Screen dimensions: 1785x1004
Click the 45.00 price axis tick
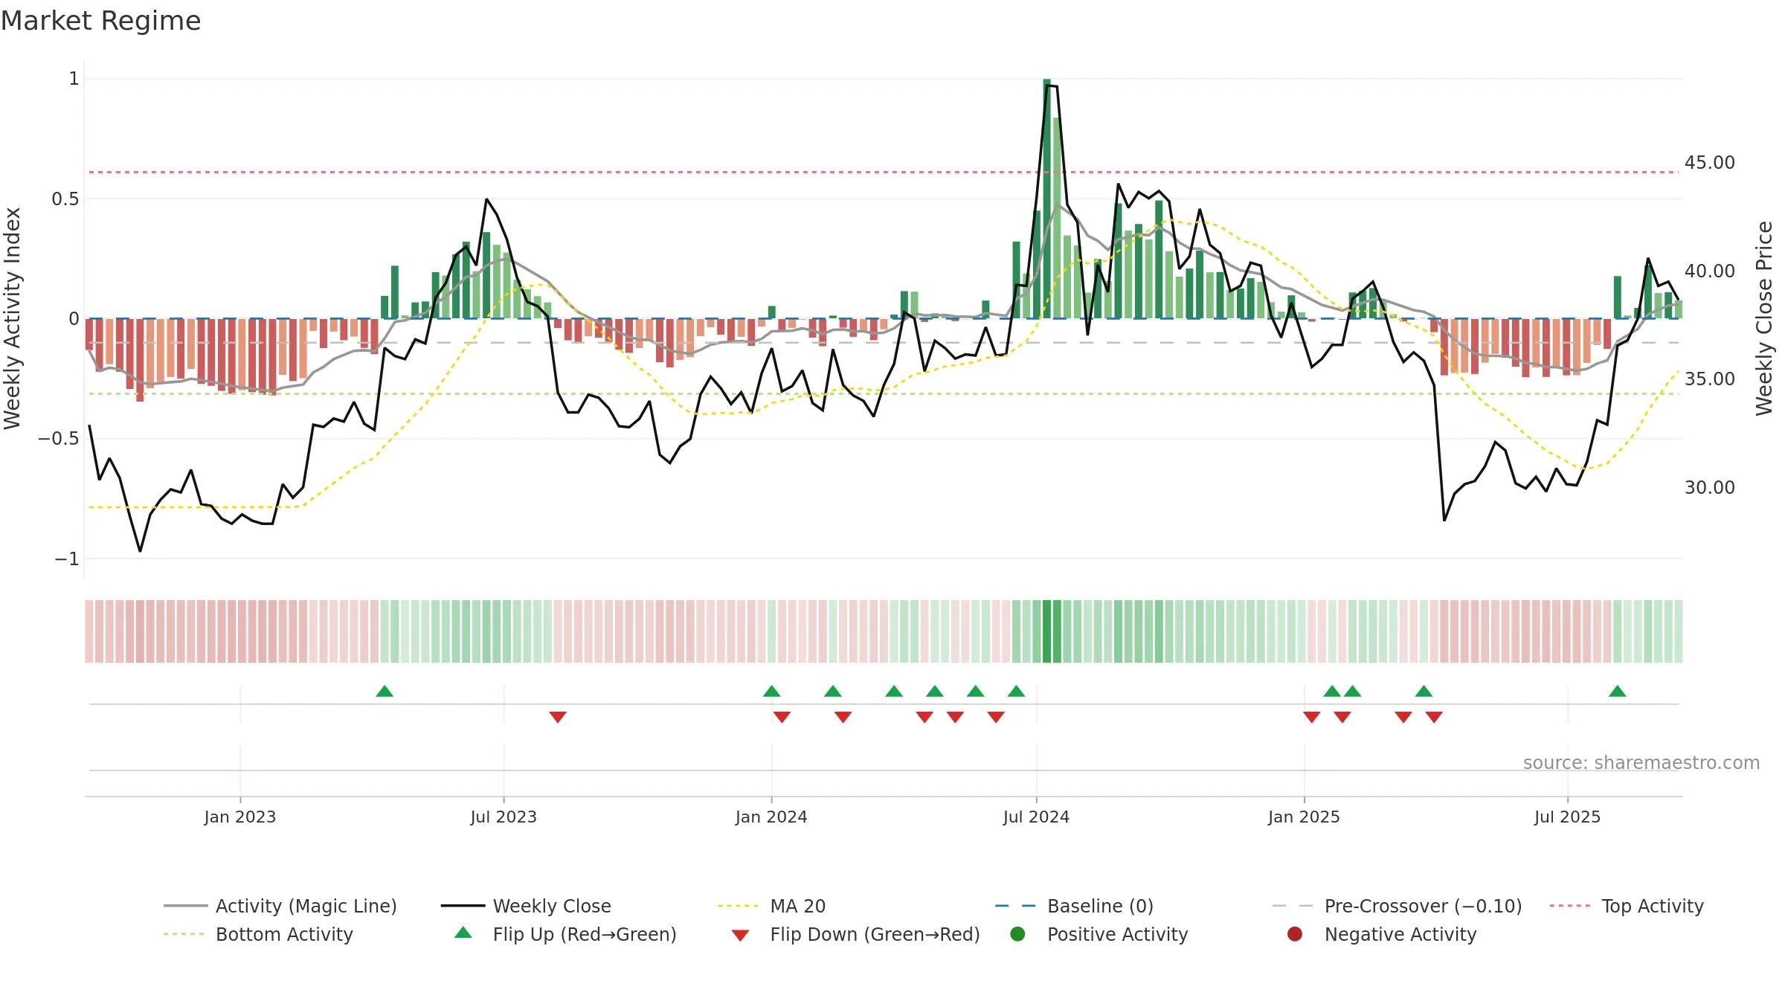pyautogui.click(x=1709, y=162)
